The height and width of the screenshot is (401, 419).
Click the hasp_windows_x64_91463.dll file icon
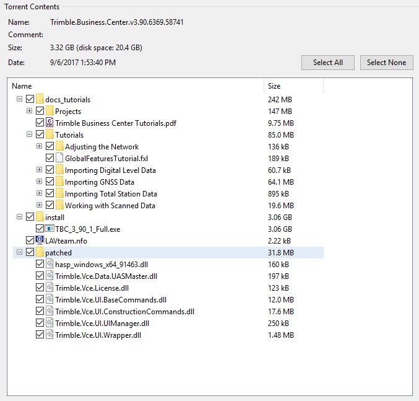click(x=50, y=264)
